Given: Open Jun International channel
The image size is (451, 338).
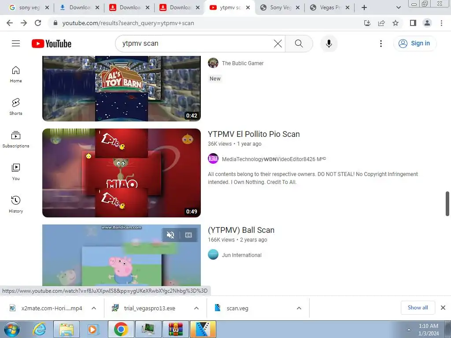Looking at the screenshot, I should (x=242, y=255).
